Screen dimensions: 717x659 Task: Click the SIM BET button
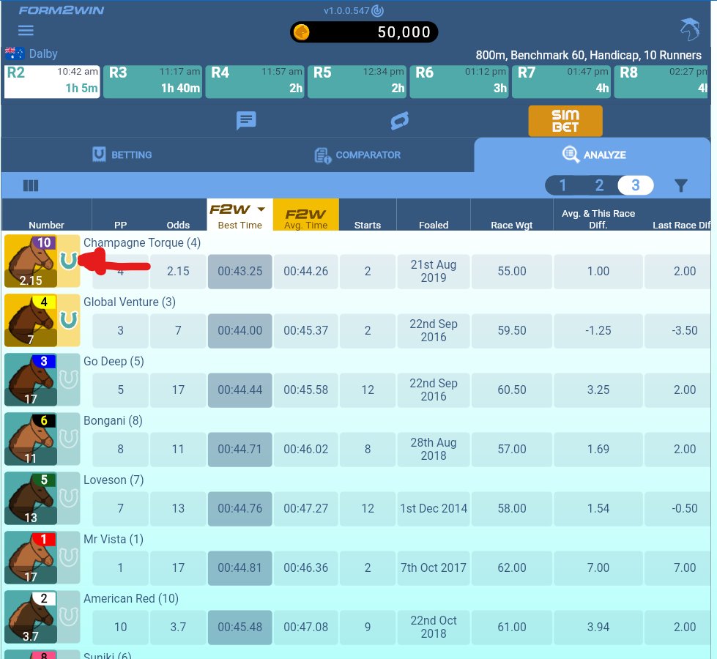coord(565,122)
